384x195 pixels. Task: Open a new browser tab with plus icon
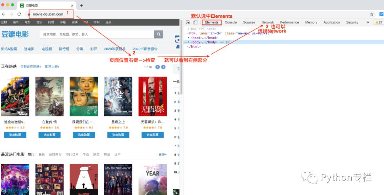(x=81, y=6)
